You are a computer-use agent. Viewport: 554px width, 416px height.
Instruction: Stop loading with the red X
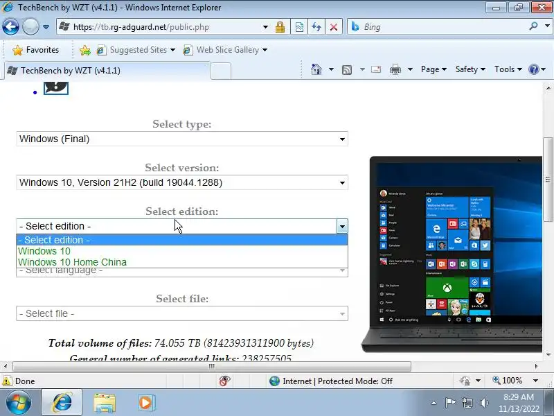tap(333, 27)
